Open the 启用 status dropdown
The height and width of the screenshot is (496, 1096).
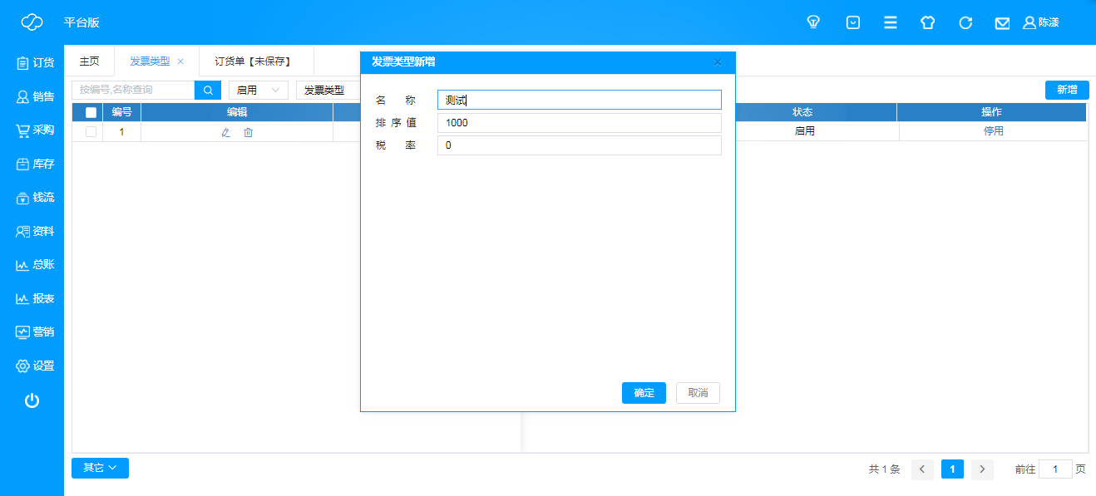(x=258, y=90)
